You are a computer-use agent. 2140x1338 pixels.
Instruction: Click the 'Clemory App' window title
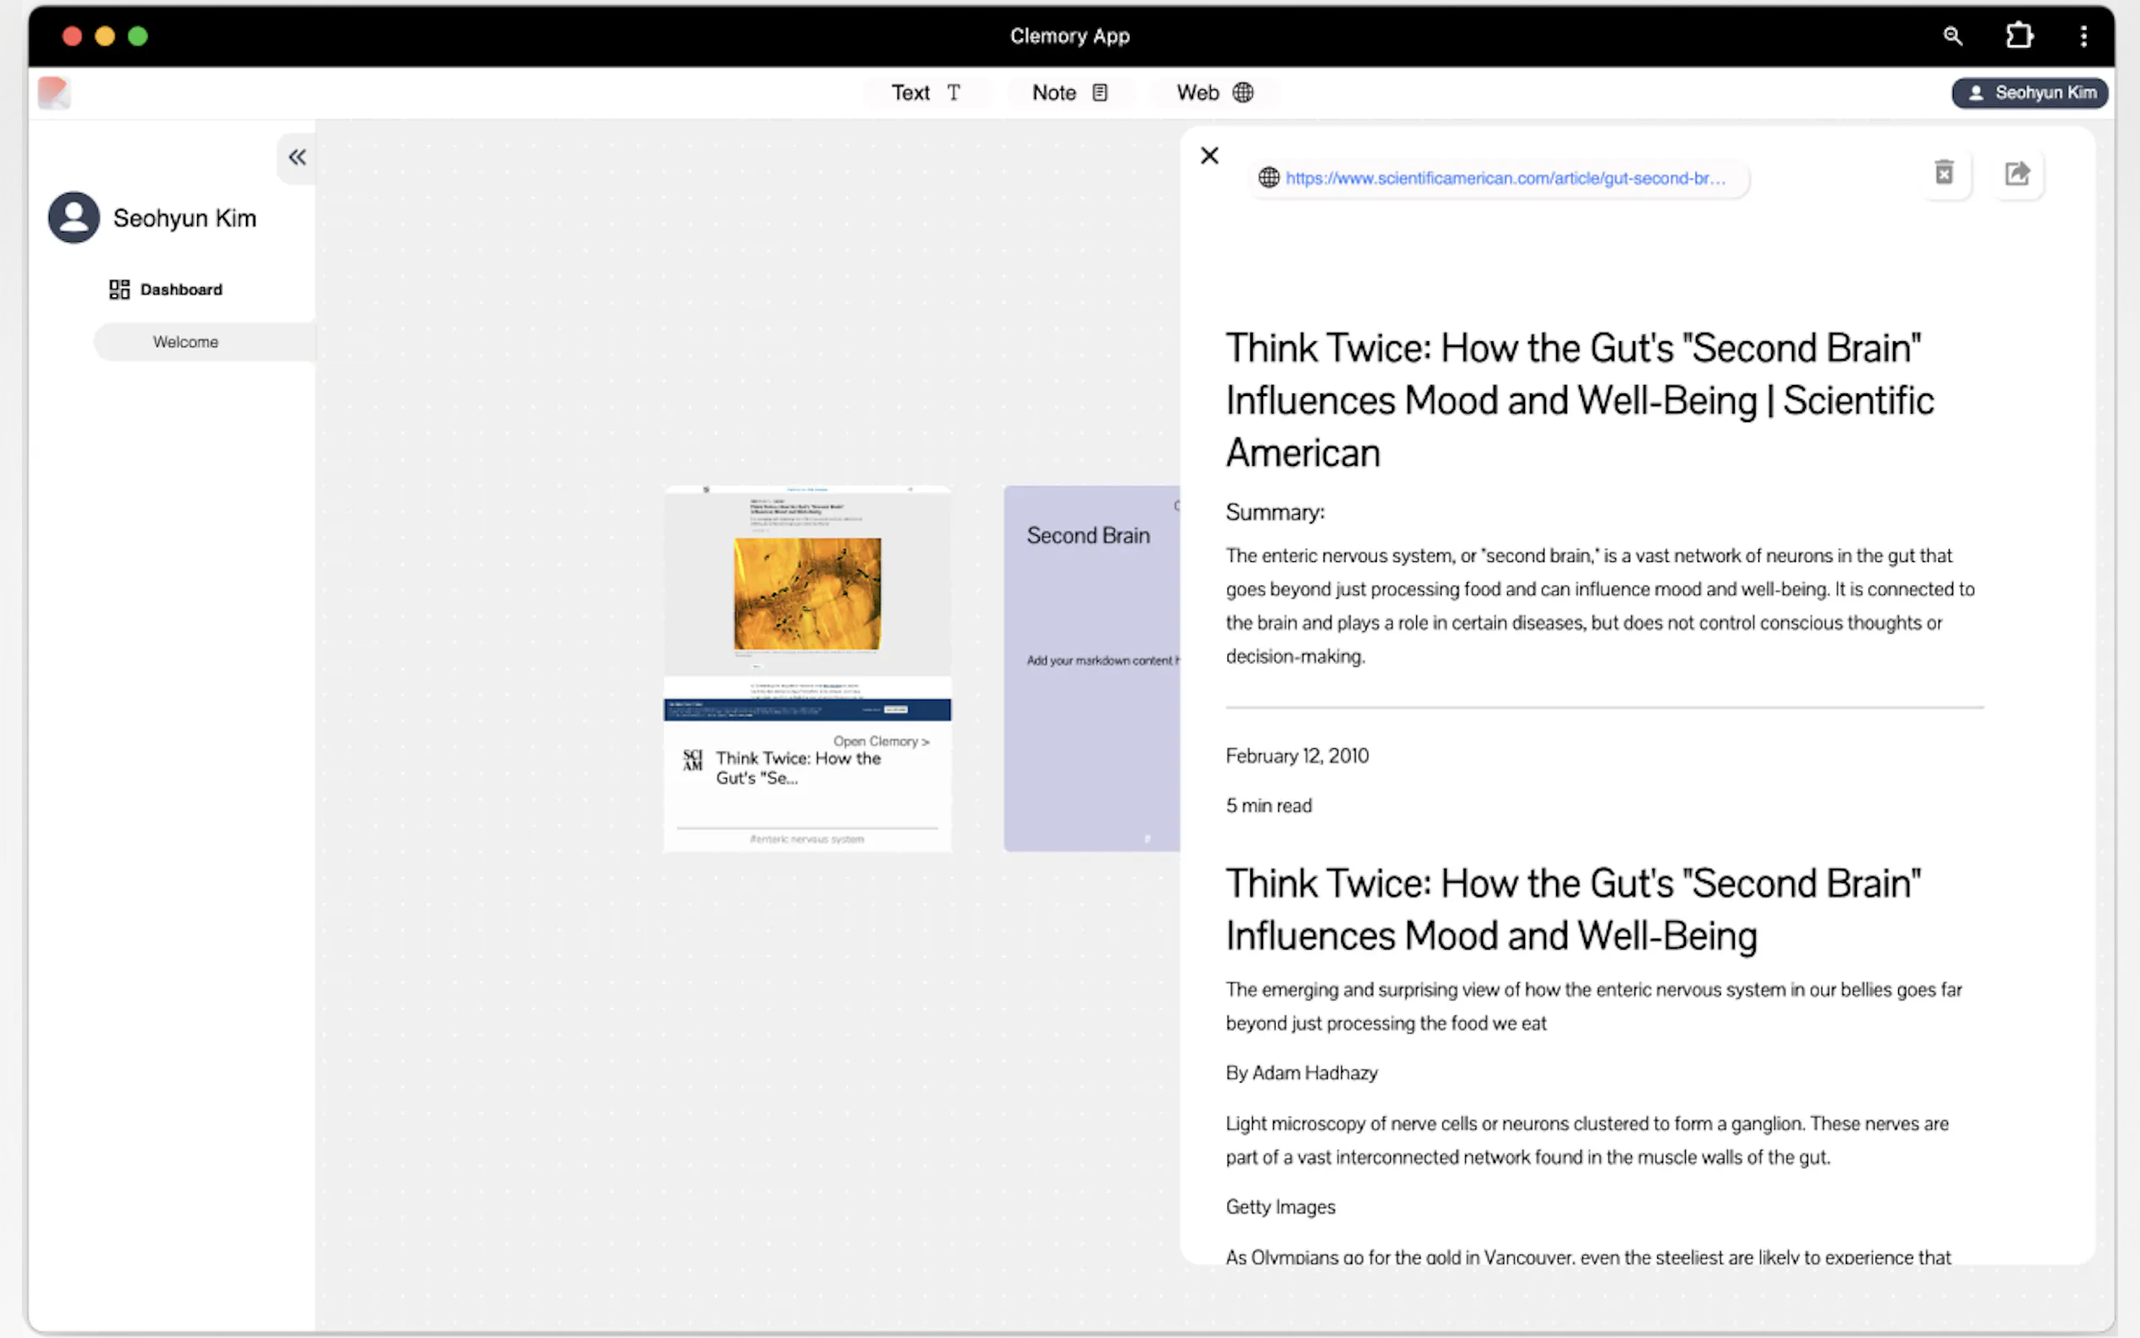1069,36
